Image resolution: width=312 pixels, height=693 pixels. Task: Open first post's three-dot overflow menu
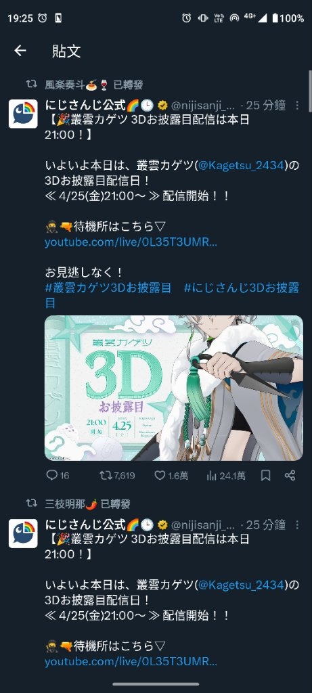pos(297,105)
